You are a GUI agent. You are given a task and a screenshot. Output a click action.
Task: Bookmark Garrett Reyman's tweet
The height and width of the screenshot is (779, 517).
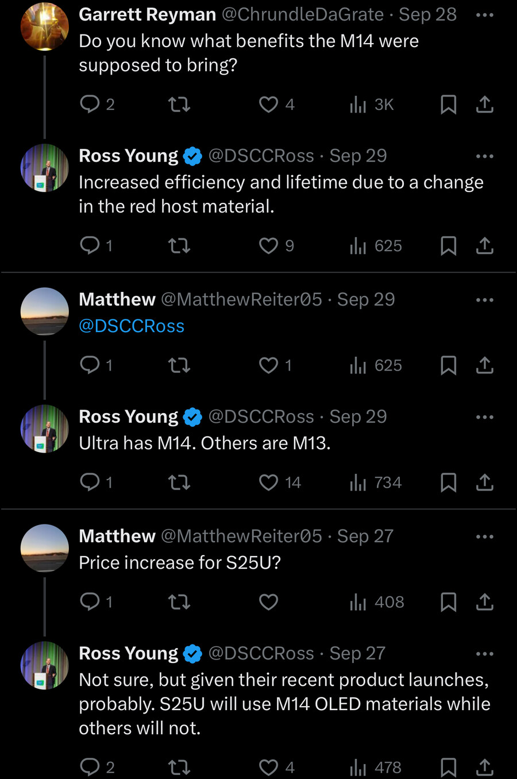click(x=448, y=104)
